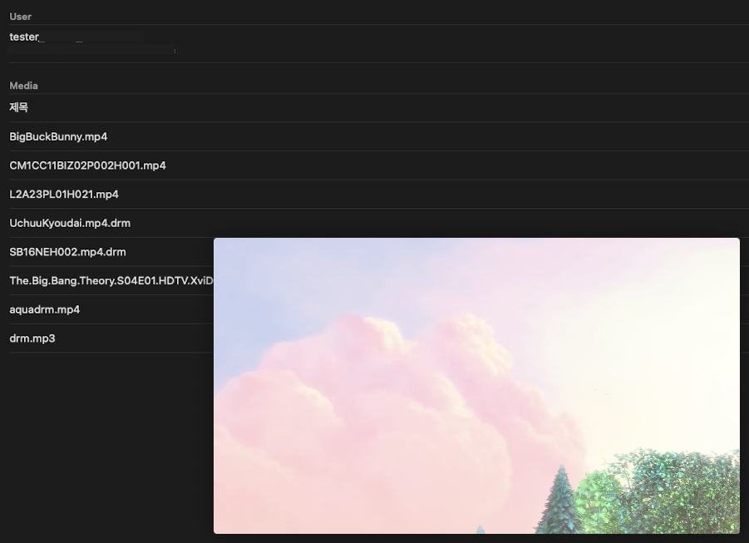Open BigBuckBunny.mp4 from the media list
Viewport: 749px width, 543px height.
pyautogui.click(x=58, y=136)
